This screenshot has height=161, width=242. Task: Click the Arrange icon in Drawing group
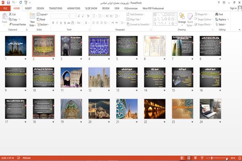point(182,17)
